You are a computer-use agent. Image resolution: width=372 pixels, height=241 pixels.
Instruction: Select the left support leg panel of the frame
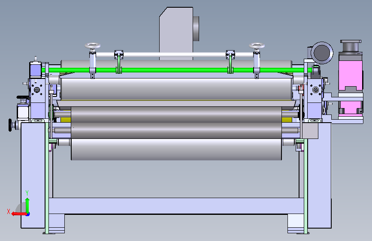[33, 175]
